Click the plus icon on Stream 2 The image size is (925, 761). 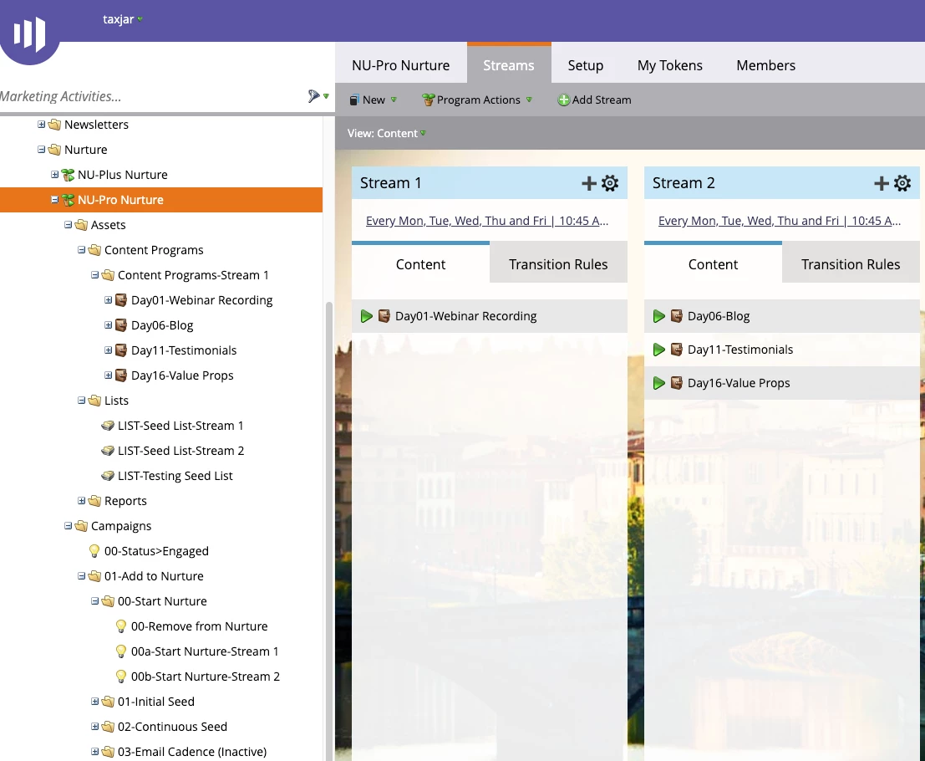pyautogui.click(x=882, y=183)
